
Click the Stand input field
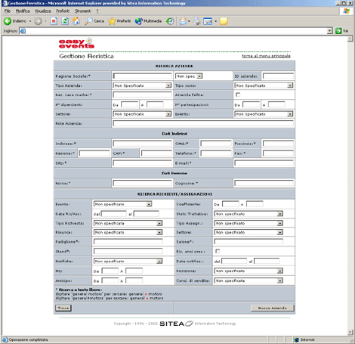128,251
